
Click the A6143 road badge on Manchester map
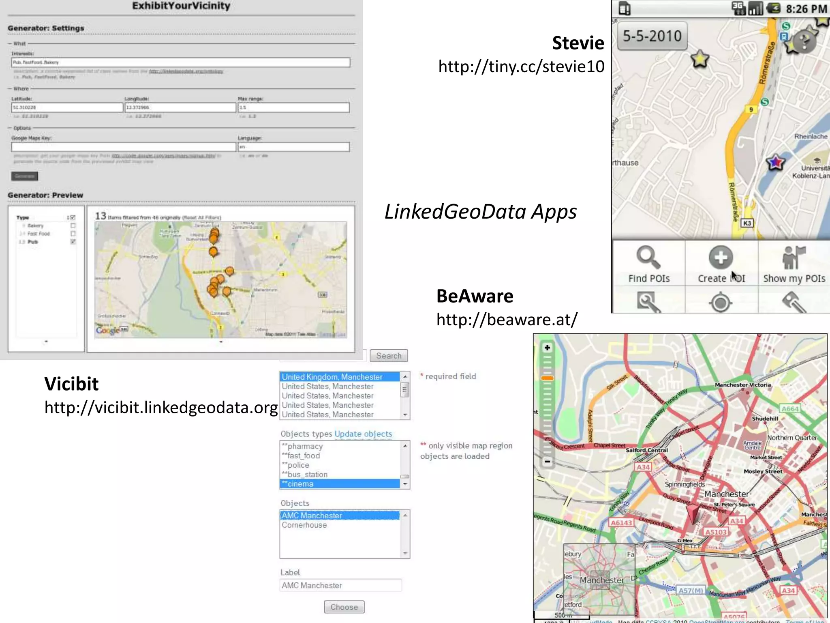(621, 523)
